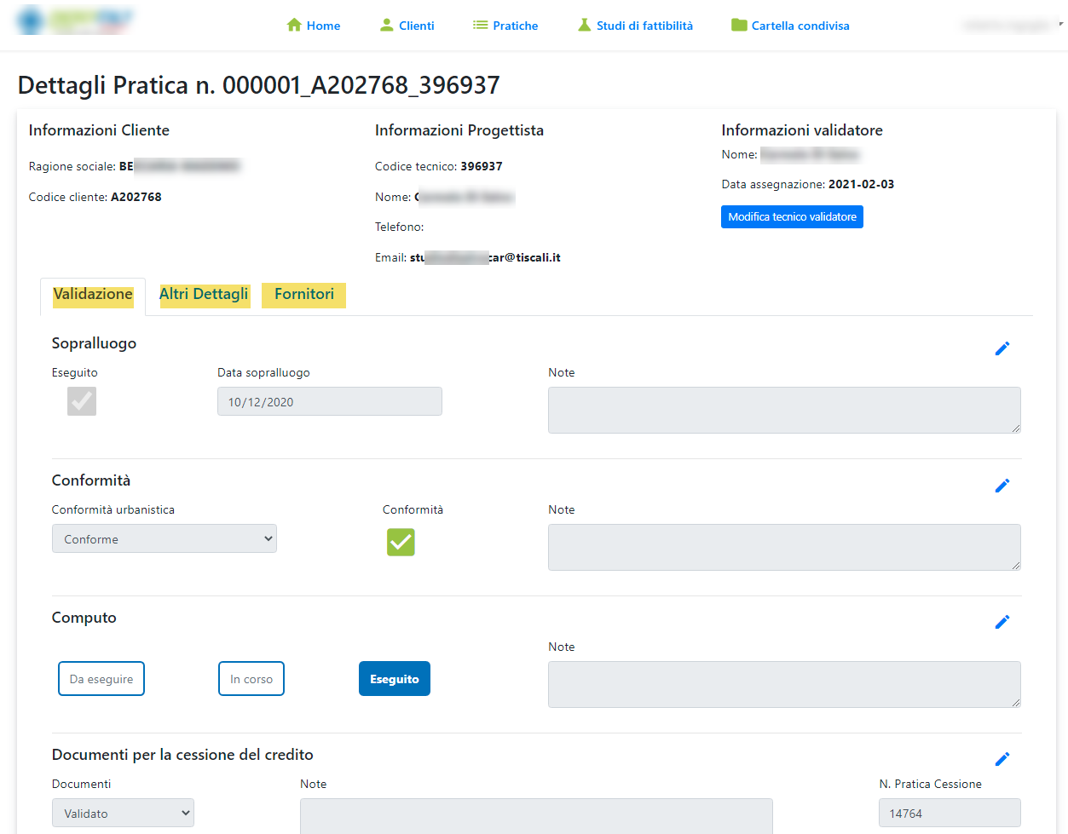Edit the Computo section with pencil icon
Viewport: 1068px width, 834px height.
coord(1002,622)
